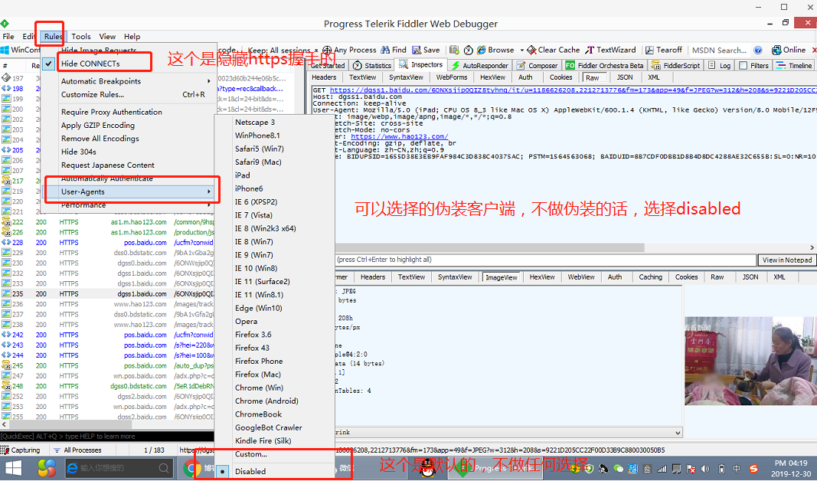
Task: Open the Browse dropdown arrow
Action: click(521, 50)
